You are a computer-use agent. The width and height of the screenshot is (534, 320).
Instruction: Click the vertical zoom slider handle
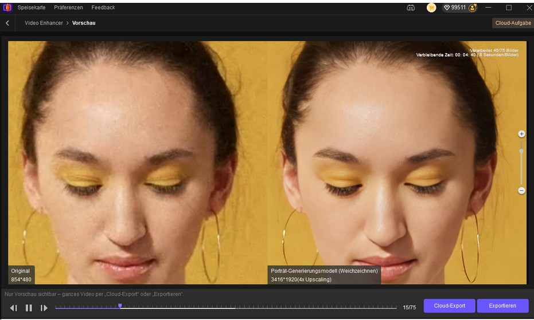click(x=521, y=152)
